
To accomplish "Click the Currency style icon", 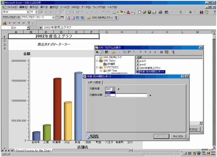I will [78, 12].
